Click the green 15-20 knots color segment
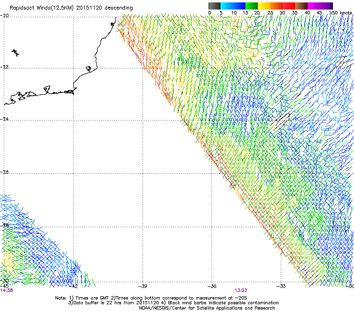This screenshot has width=354, height=311. pyautogui.click(x=252, y=6)
